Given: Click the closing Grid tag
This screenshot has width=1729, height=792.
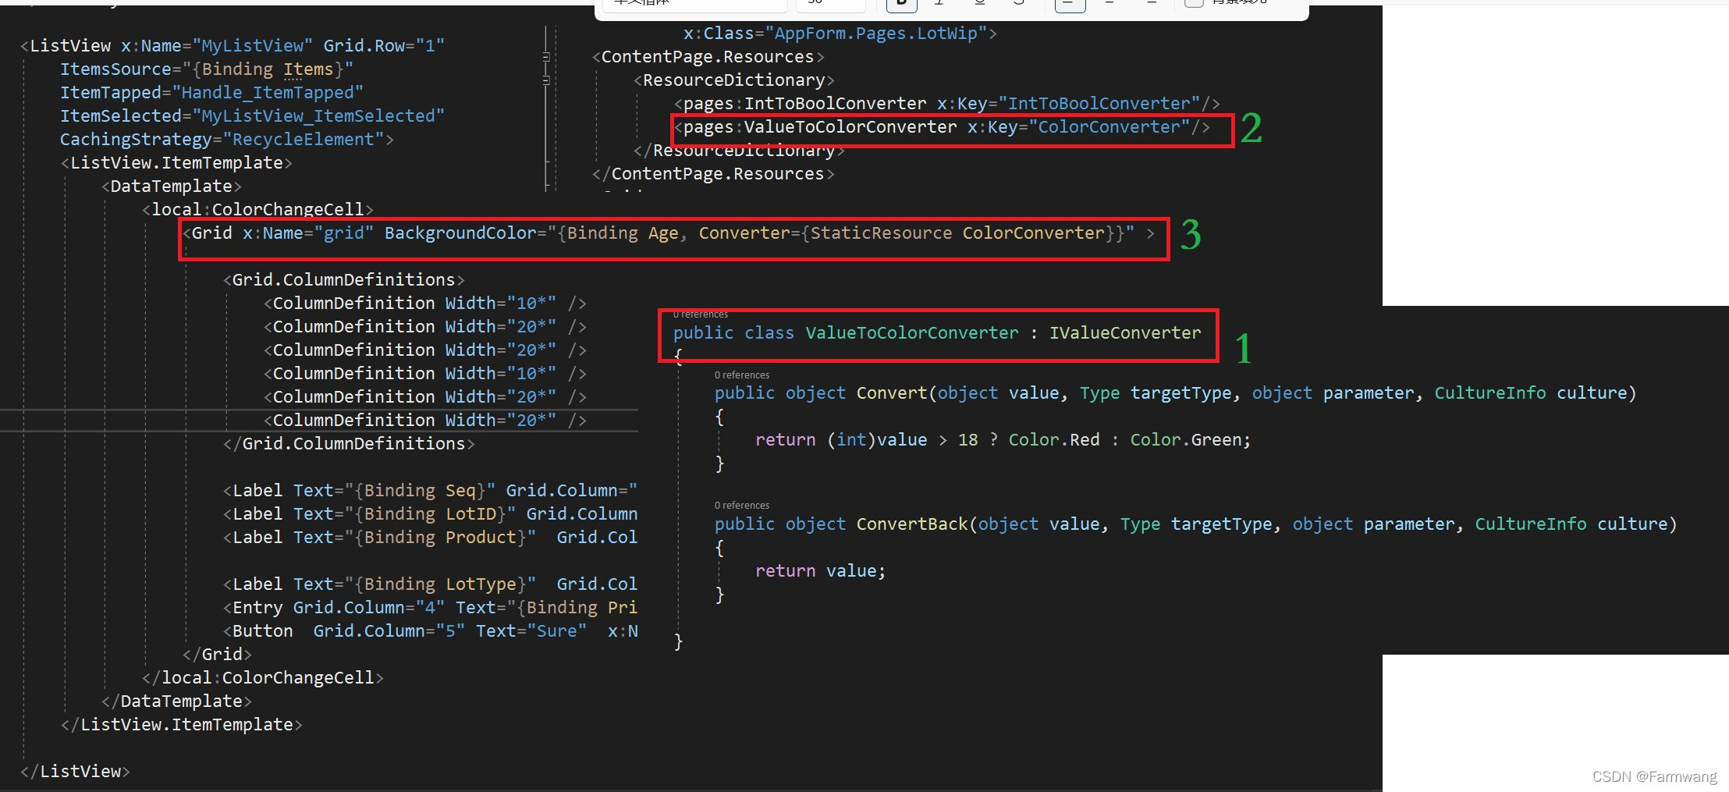Looking at the screenshot, I should (217, 655).
